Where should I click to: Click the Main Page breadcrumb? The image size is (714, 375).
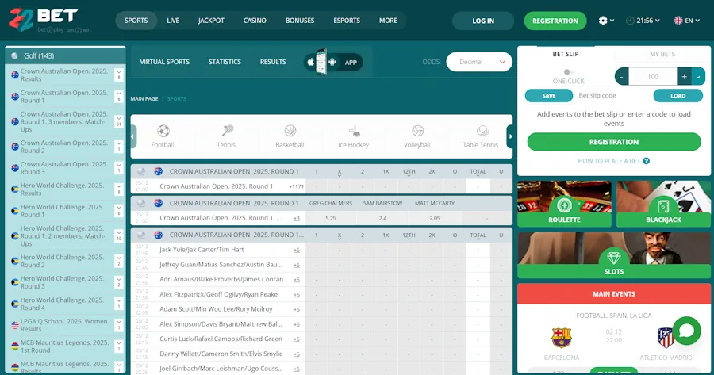coord(144,99)
